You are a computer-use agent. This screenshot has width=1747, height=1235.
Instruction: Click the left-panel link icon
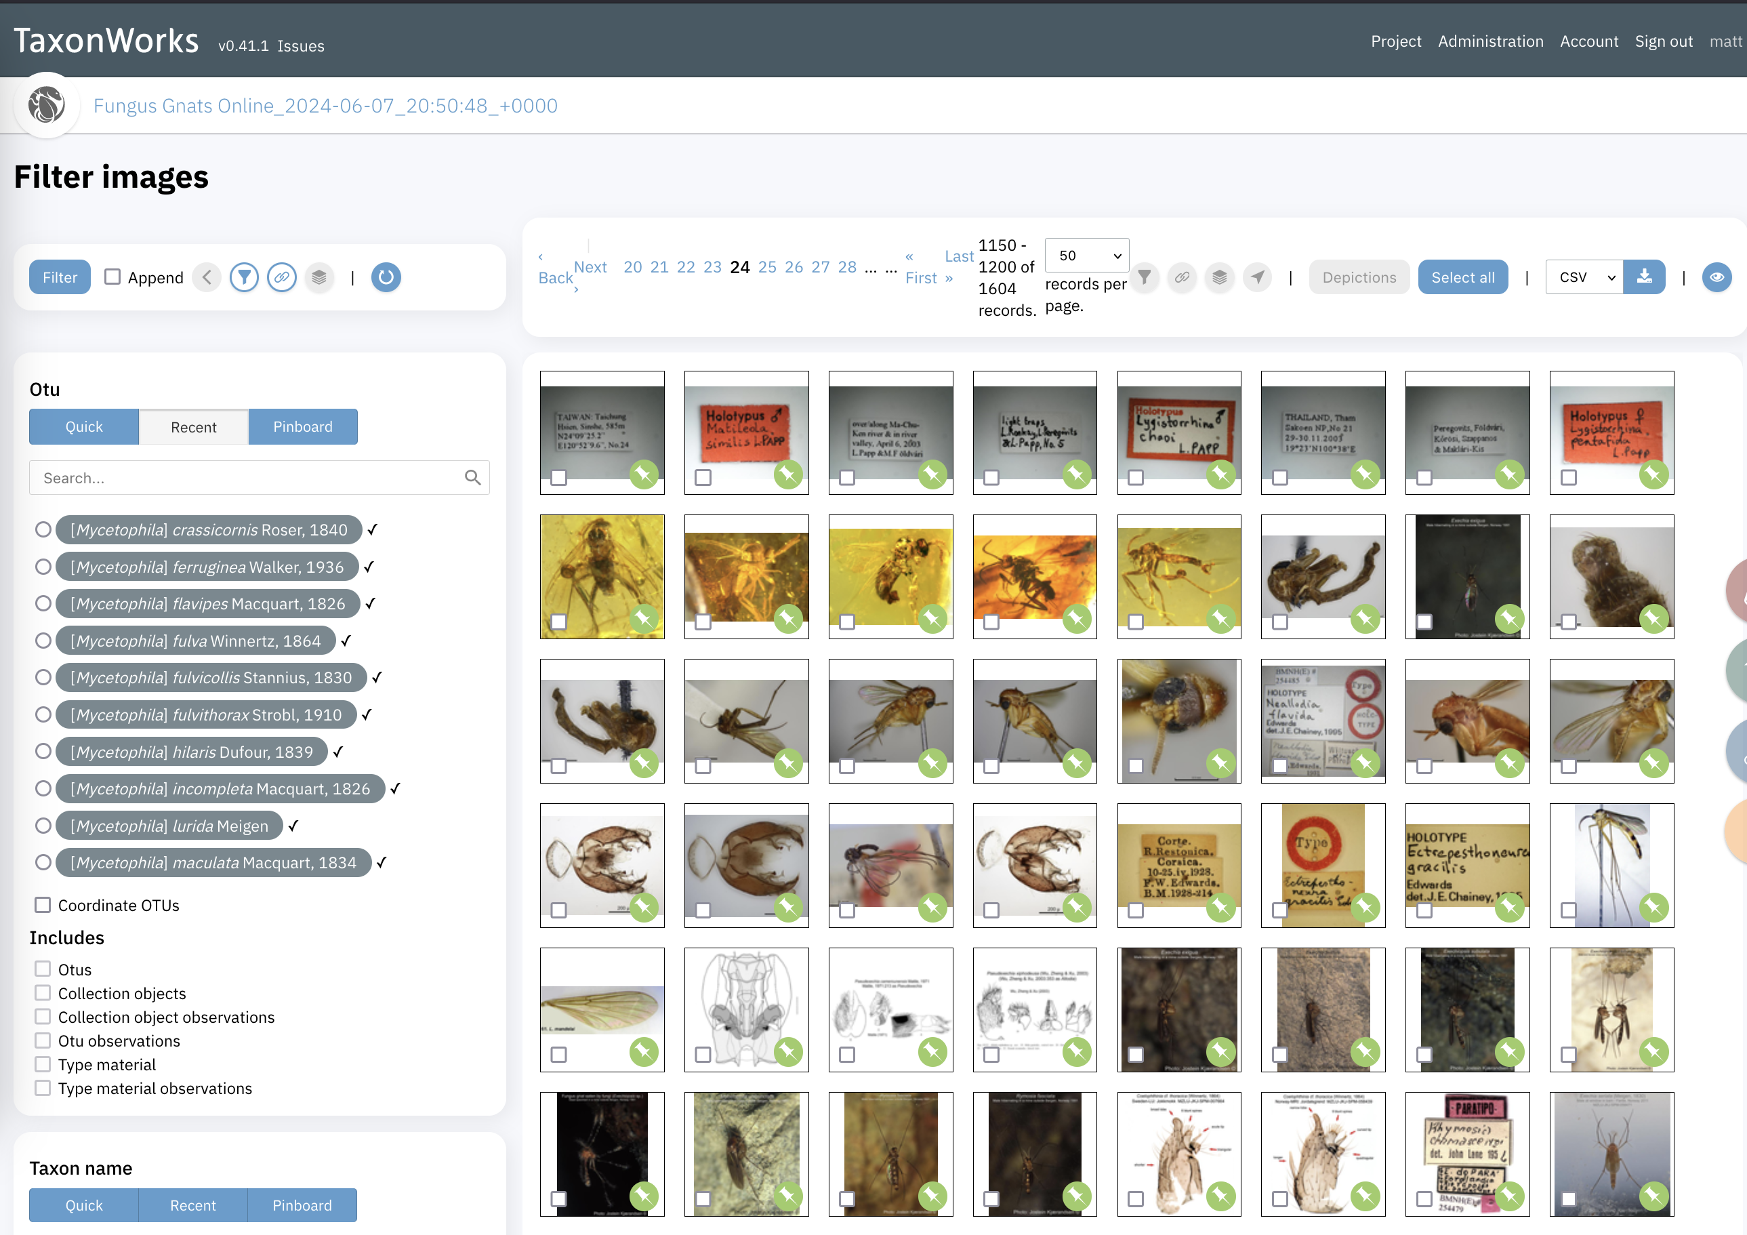[281, 277]
